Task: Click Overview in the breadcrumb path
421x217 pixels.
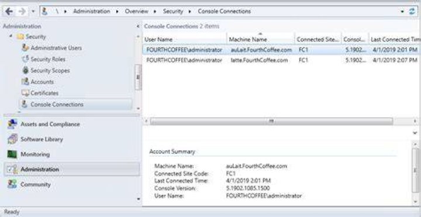Action: [136, 11]
